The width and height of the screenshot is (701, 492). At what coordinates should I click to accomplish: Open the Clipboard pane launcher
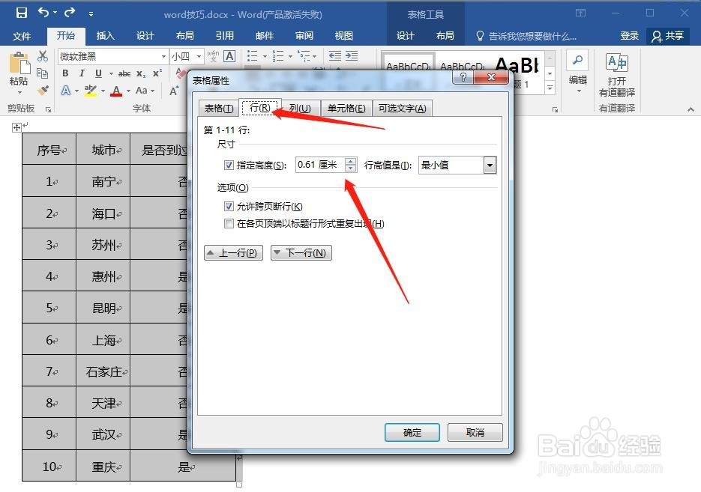48,109
